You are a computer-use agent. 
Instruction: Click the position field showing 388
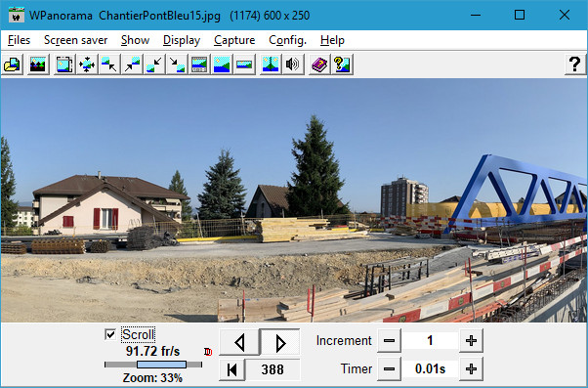coord(273,369)
